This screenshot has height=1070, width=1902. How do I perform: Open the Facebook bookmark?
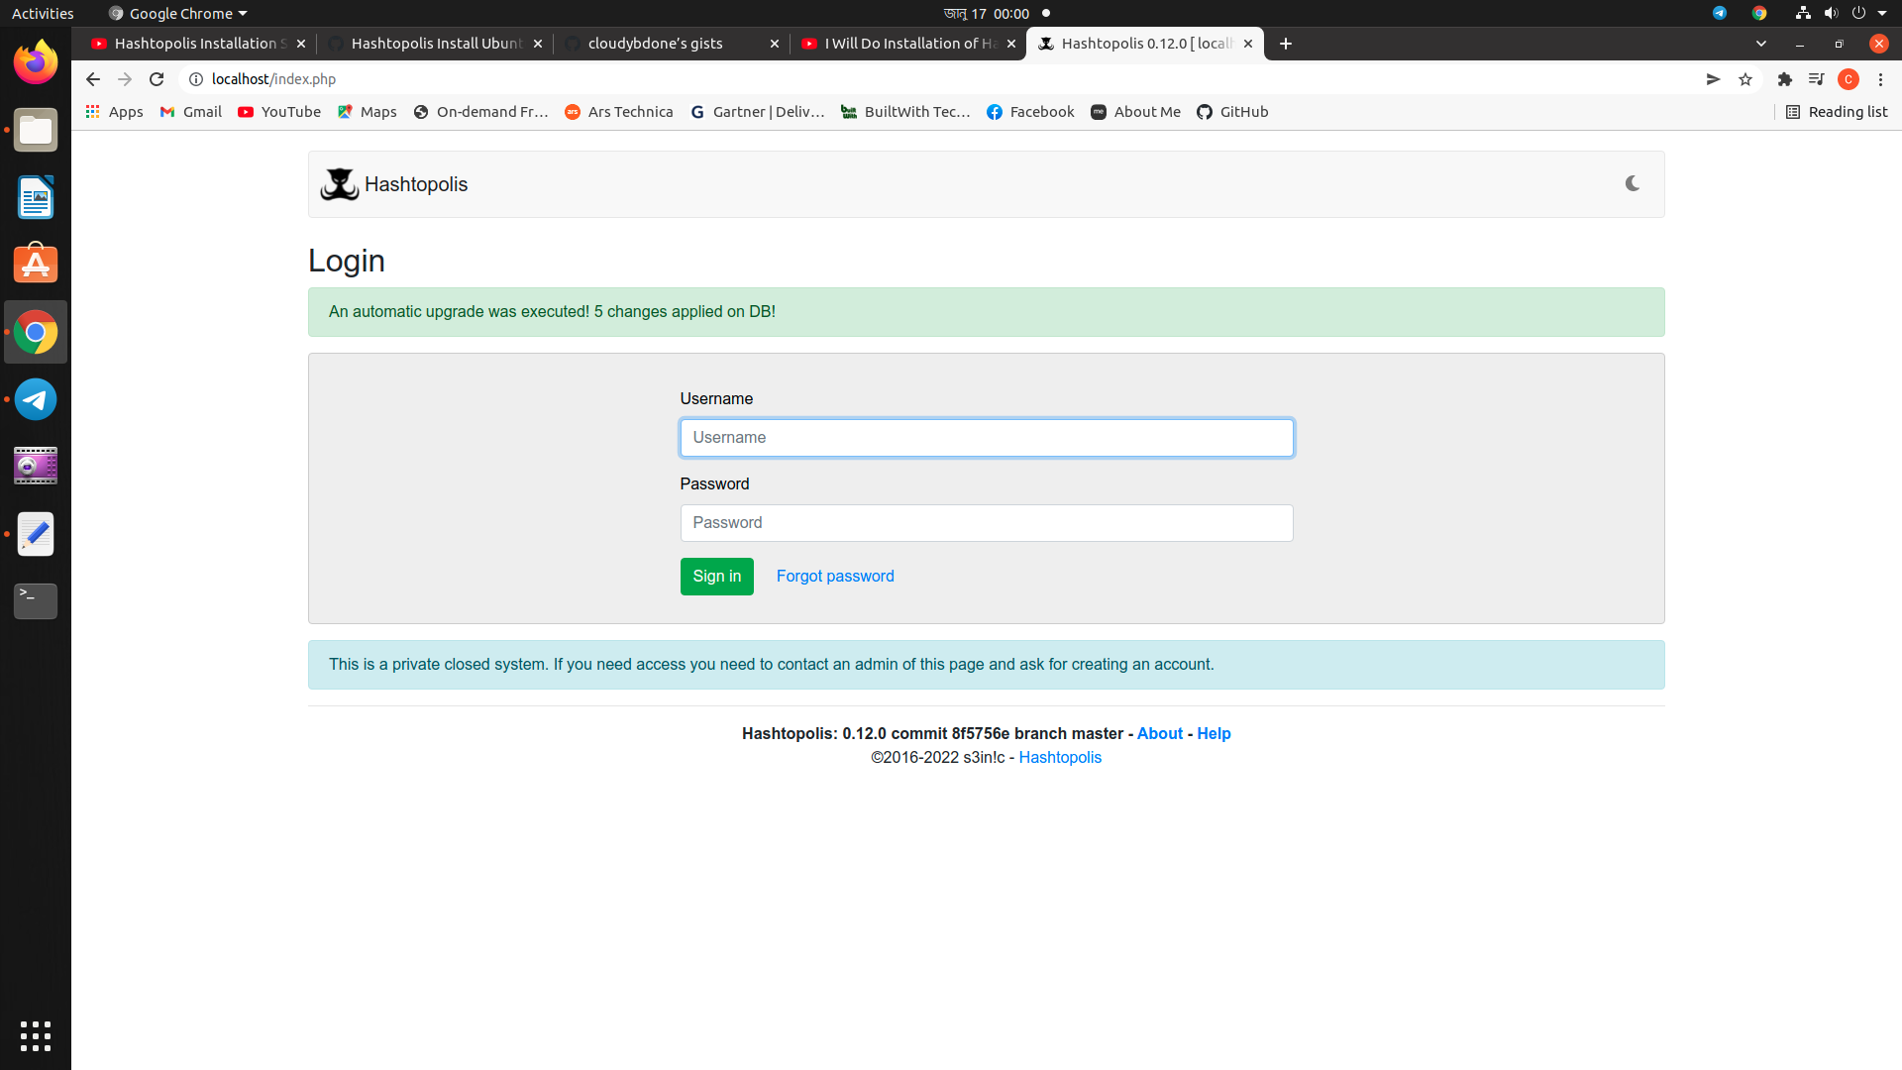(x=1029, y=112)
